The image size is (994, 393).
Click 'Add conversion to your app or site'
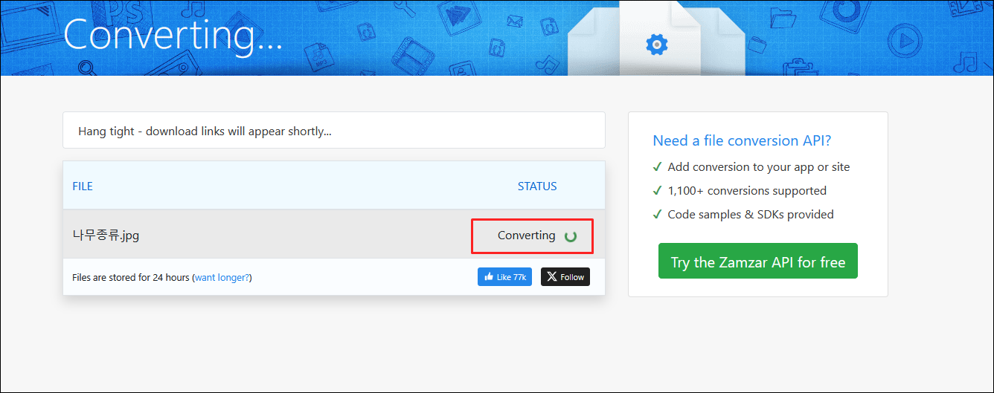[x=759, y=167]
